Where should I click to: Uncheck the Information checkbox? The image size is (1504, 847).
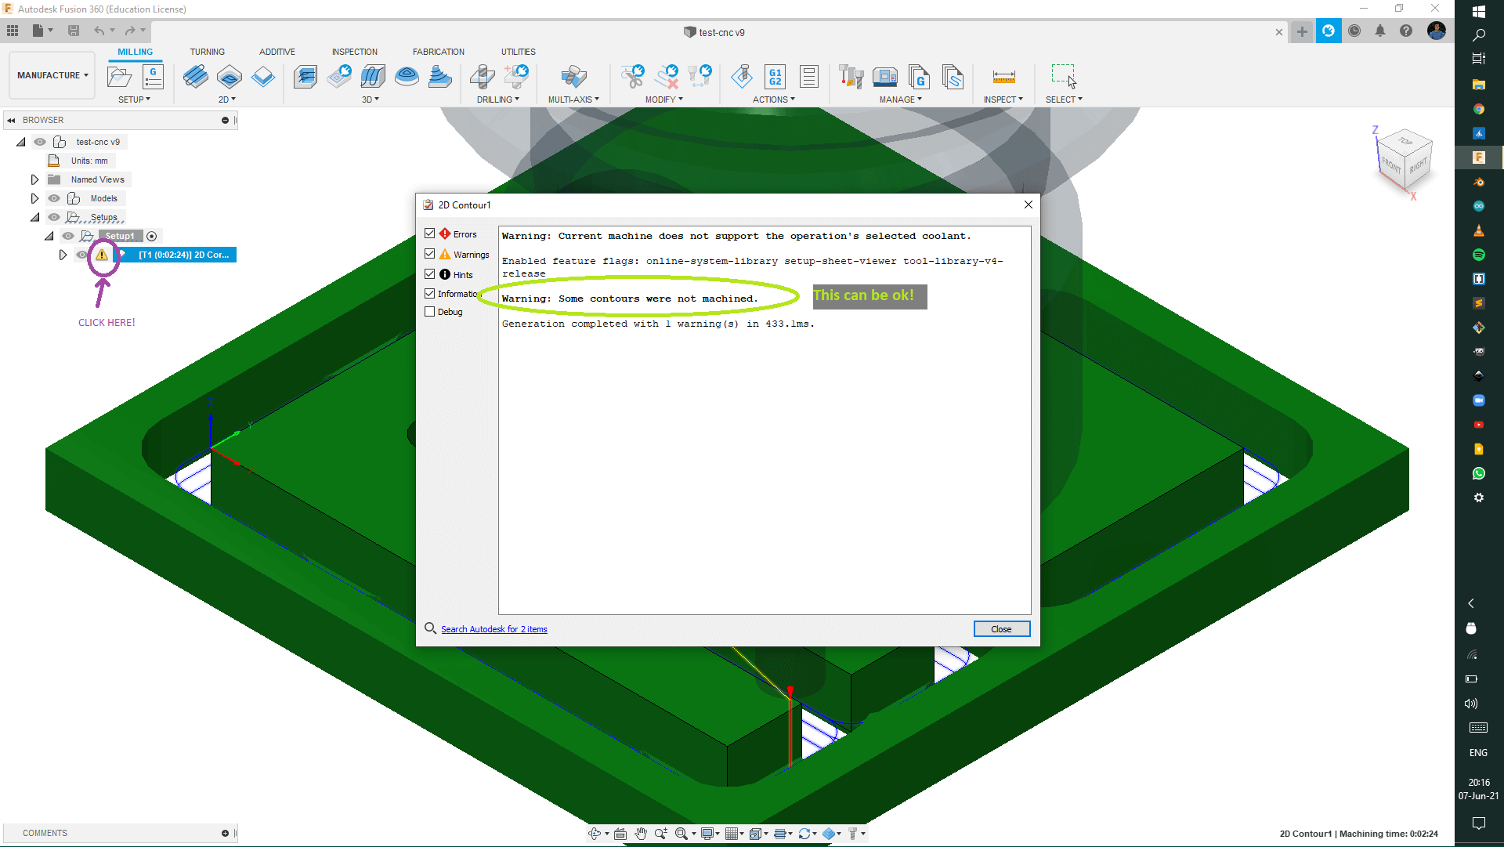point(429,293)
